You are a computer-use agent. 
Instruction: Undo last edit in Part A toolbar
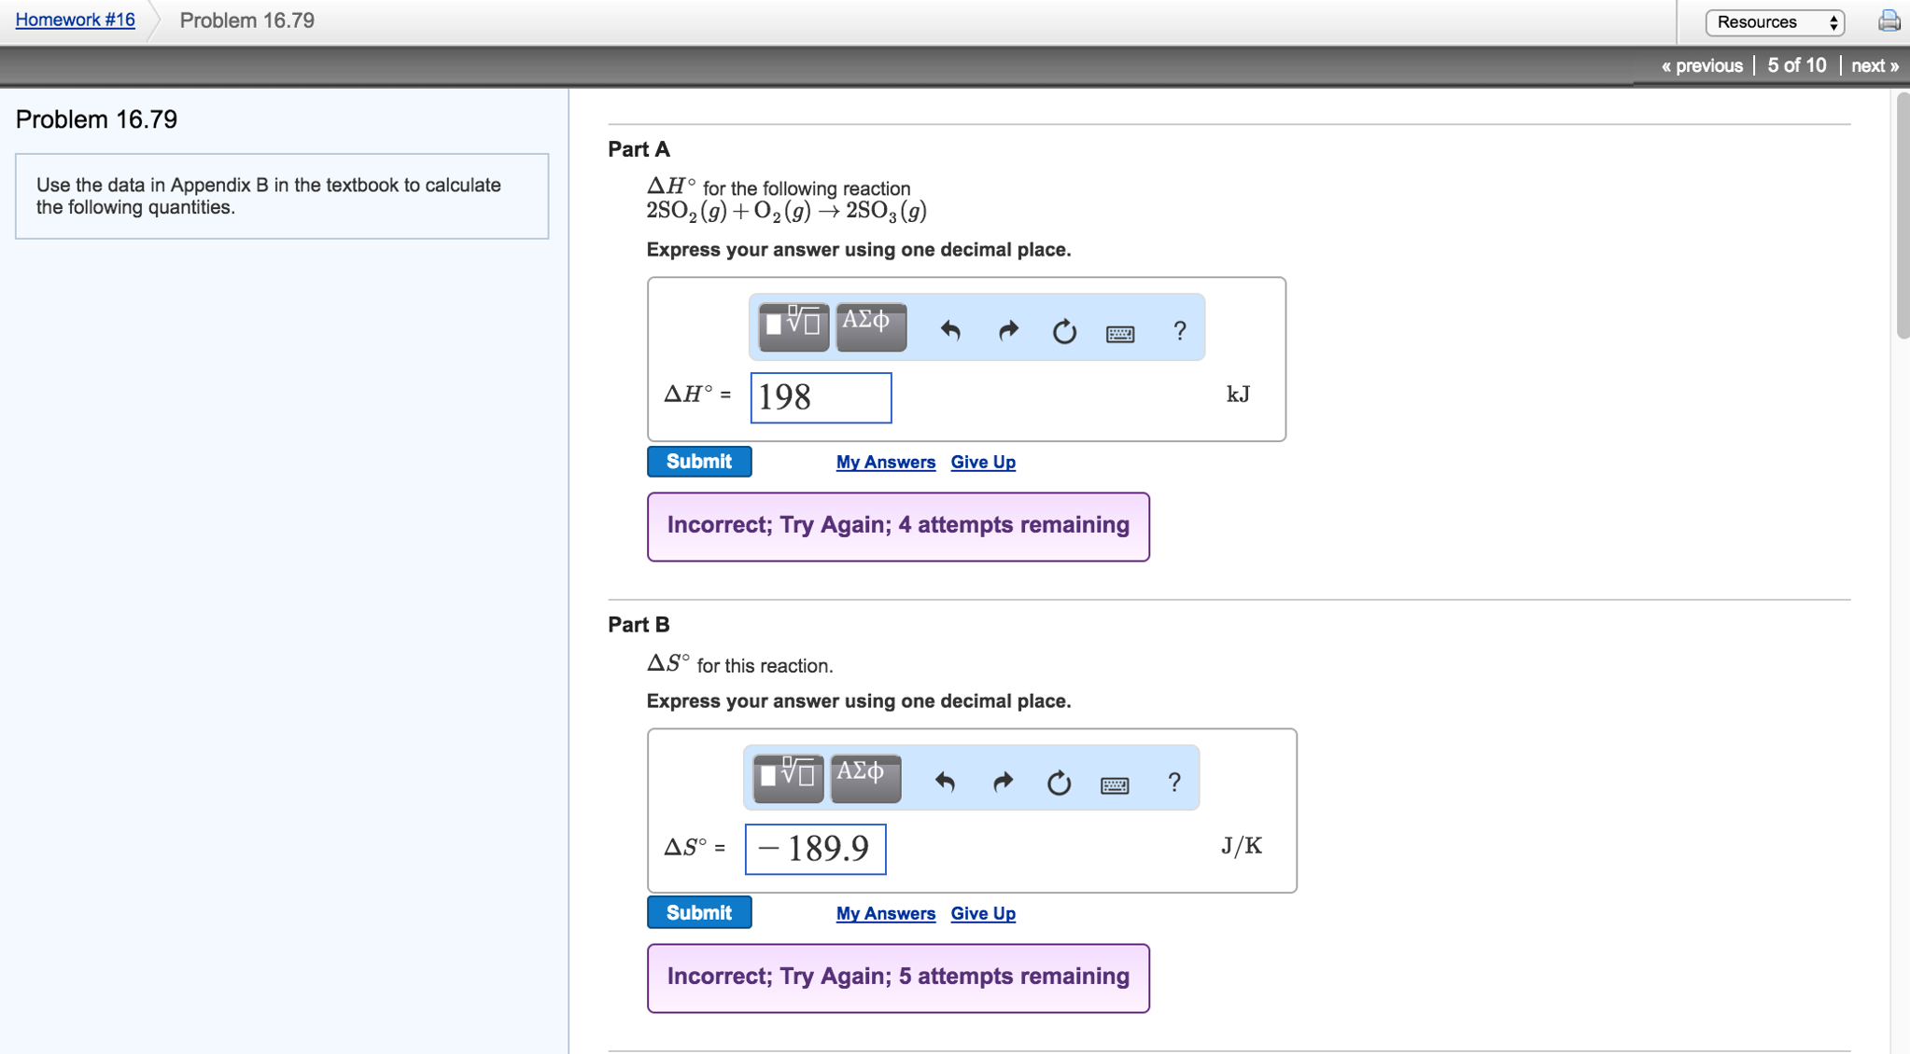[950, 330]
